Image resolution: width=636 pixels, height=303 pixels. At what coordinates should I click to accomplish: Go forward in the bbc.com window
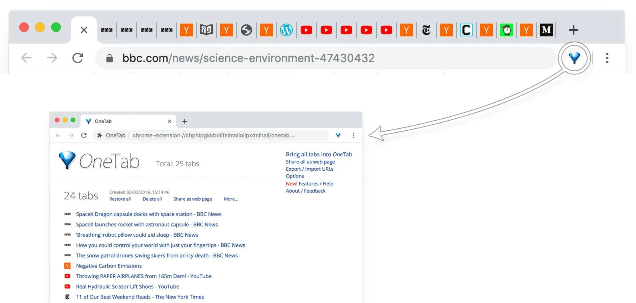click(52, 58)
